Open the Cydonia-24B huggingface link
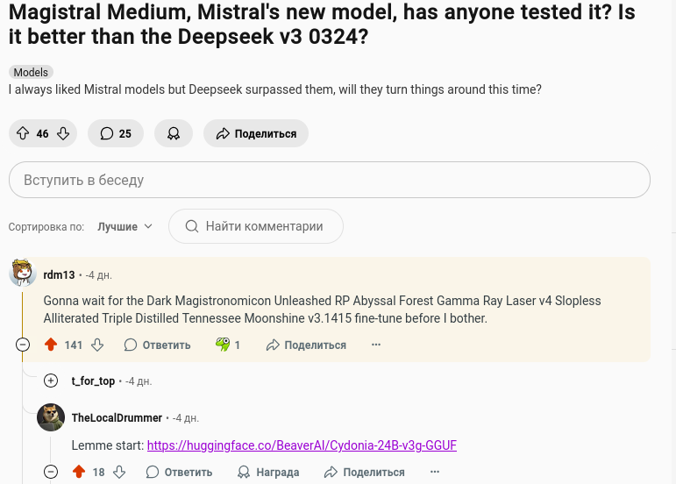This screenshot has height=484, width=676. [302, 445]
